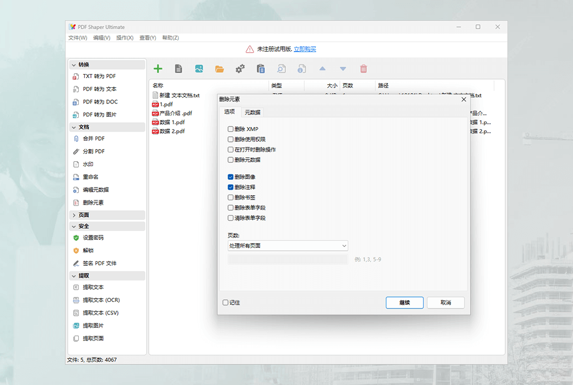Open the 处理所有页面 dropdown
The height and width of the screenshot is (385, 573).
pyautogui.click(x=287, y=245)
